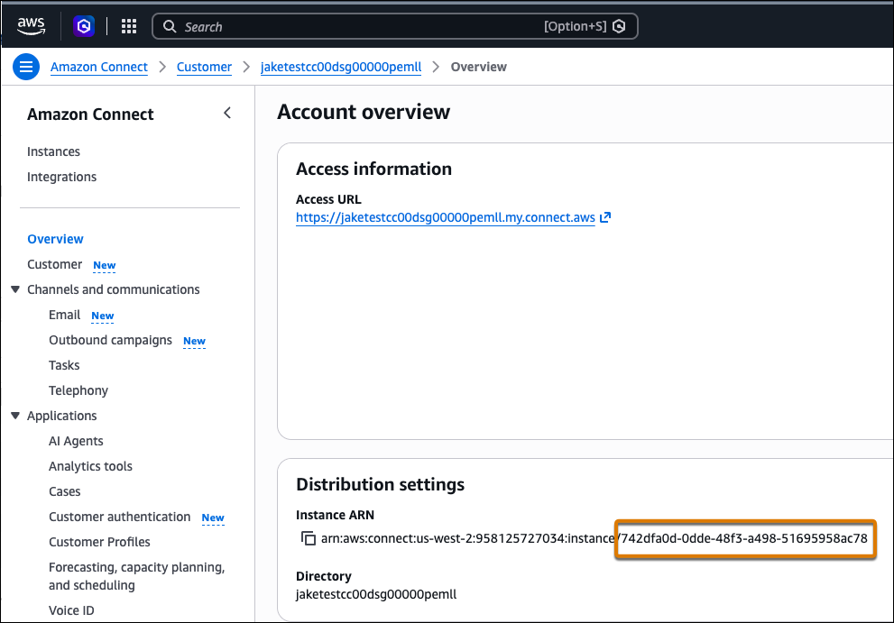Click New badge next to Customer
The image size is (894, 623).
[x=105, y=266]
